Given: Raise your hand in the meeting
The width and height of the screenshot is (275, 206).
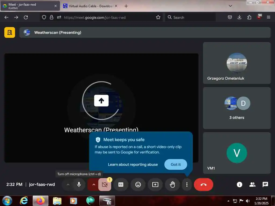Looking at the screenshot, I should (x=172, y=185).
